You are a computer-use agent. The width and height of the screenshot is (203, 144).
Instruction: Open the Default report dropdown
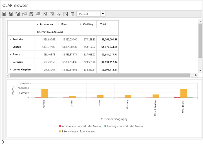[x=103, y=14]
